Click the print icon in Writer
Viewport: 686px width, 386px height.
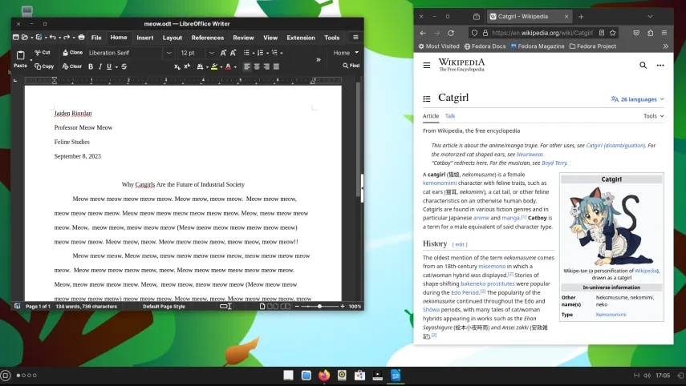click(81, 38)
